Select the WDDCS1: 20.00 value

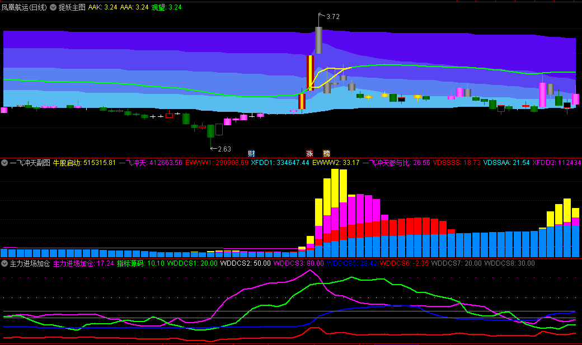pos(193,263)
